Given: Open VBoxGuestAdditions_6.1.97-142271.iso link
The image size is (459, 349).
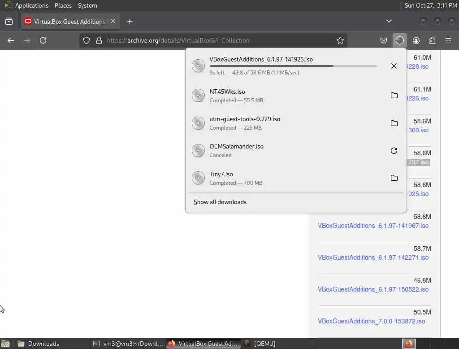Looking at the screenshot, I should (x=373, y=257).
